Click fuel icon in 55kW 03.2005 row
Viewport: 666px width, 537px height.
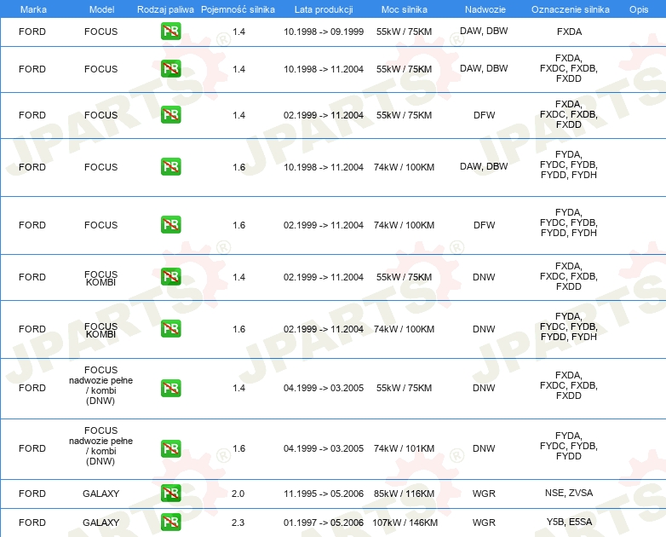[170, 388]
